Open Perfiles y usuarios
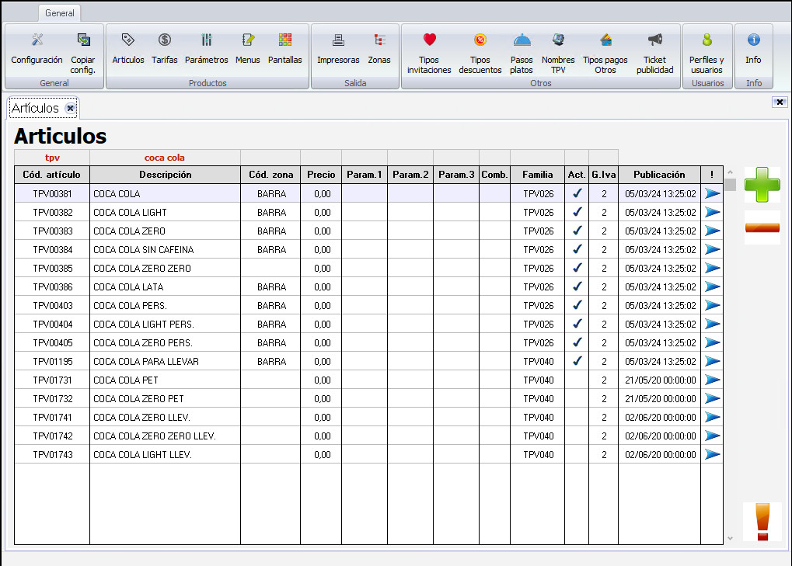The image size is (792, 566). coord(707,53)
